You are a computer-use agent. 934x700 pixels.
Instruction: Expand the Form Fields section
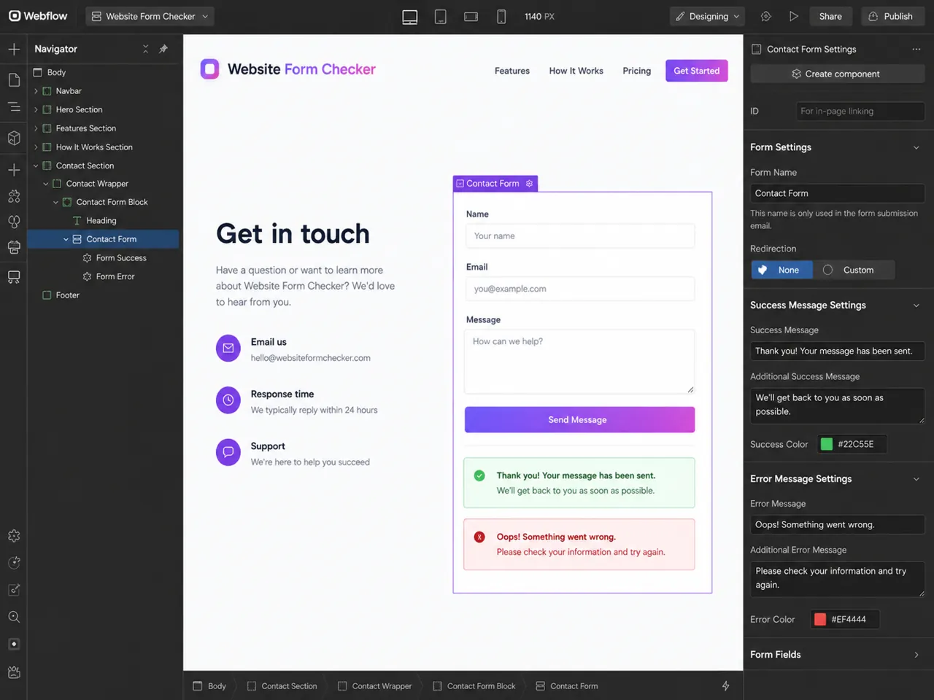(x=916, y=655)
